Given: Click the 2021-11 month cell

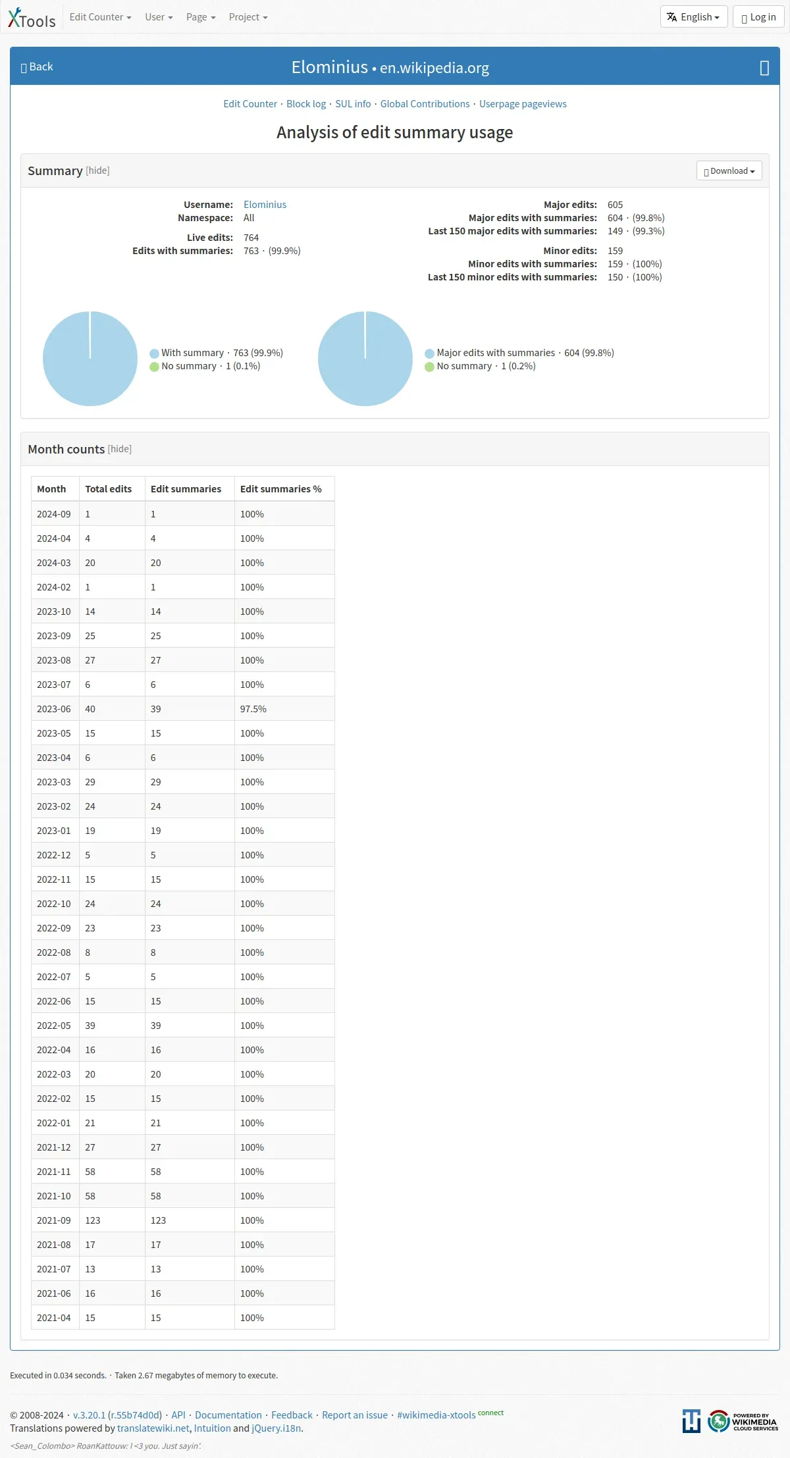Looking at the screenshot, I should point(54,1172).
